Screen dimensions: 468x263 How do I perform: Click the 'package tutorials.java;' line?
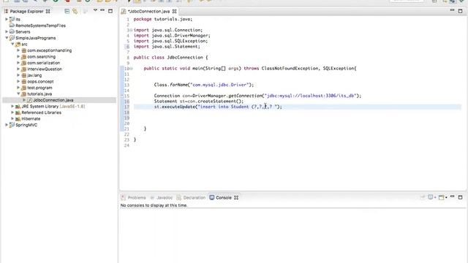point(163,19)
